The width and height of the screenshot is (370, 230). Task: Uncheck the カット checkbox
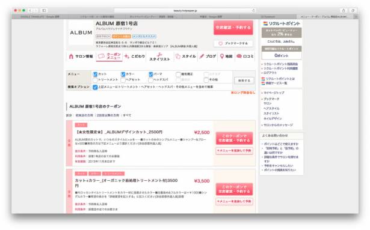(x=95, y=74)
